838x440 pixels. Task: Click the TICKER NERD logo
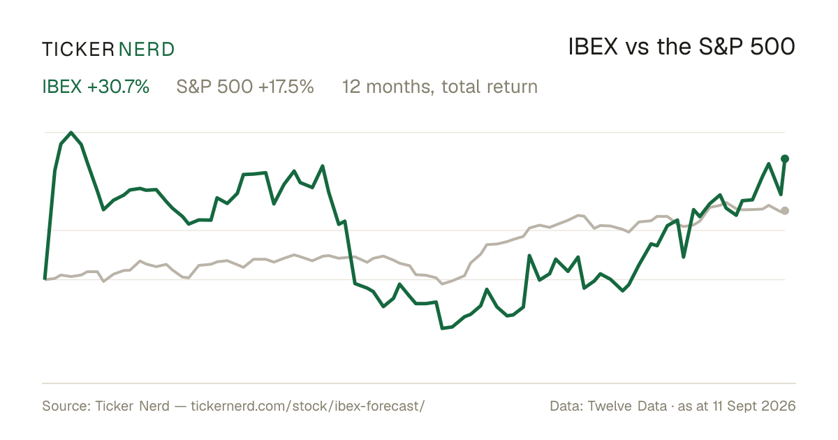[x=108, y=50]
